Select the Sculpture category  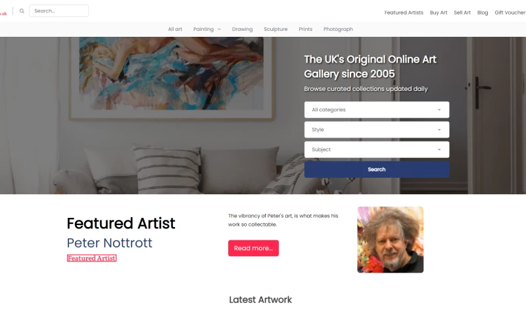275,29
